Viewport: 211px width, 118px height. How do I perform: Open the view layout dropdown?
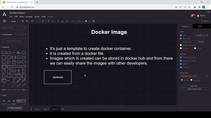coord(5,21)
